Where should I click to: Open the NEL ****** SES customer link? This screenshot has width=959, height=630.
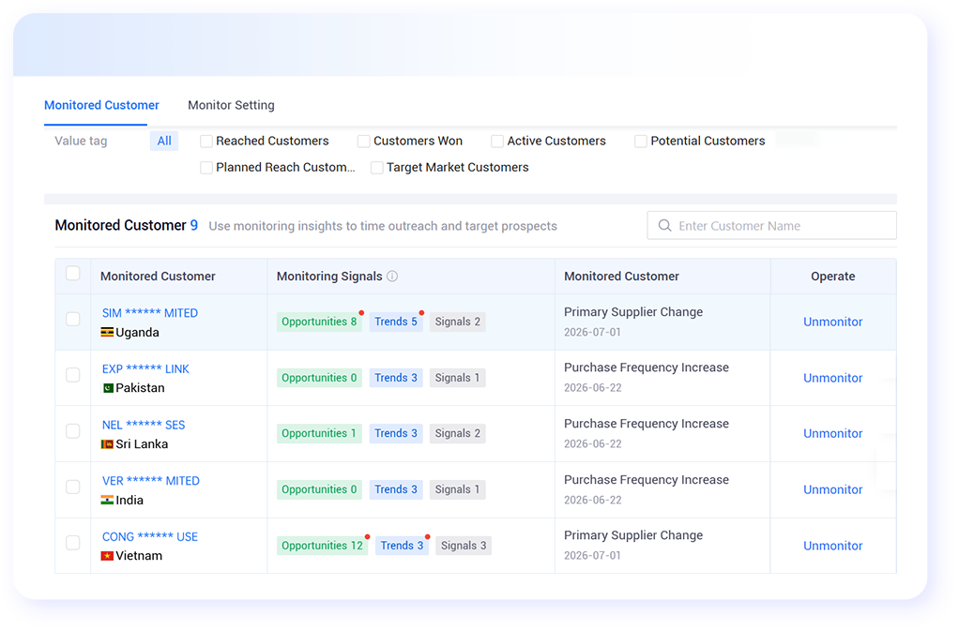pos(144,425)
